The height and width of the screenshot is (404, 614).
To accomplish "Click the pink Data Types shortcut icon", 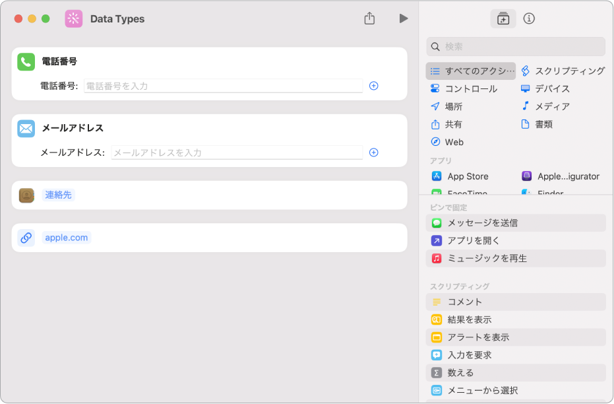I will (x=74, y=18).
